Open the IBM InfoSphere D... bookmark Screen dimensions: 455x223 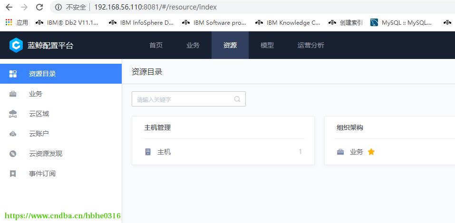coord(141,23)
